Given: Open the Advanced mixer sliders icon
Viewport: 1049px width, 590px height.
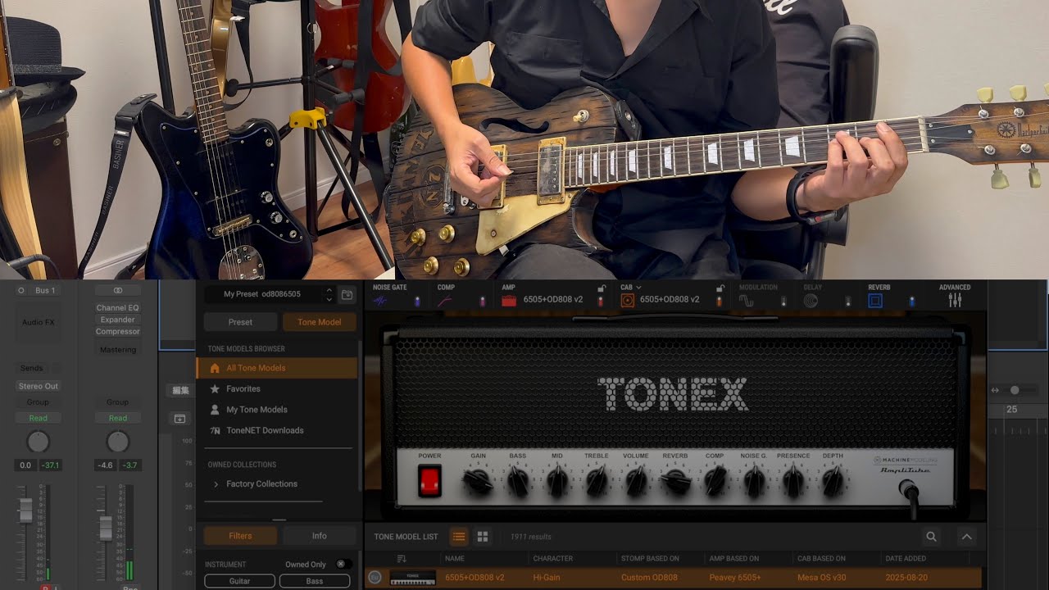Looking at the screenshot, I should click(955, 301).
